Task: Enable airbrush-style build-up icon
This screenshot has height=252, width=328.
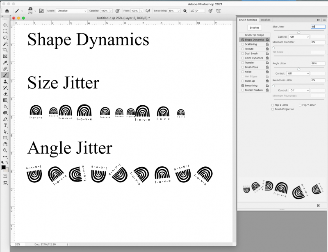Action: pyautogui.click(x=148, y=11)
